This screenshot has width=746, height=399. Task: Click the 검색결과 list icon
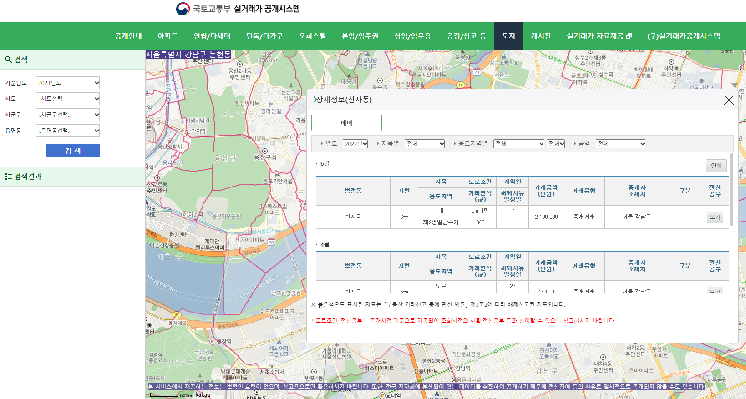[9, 177]
